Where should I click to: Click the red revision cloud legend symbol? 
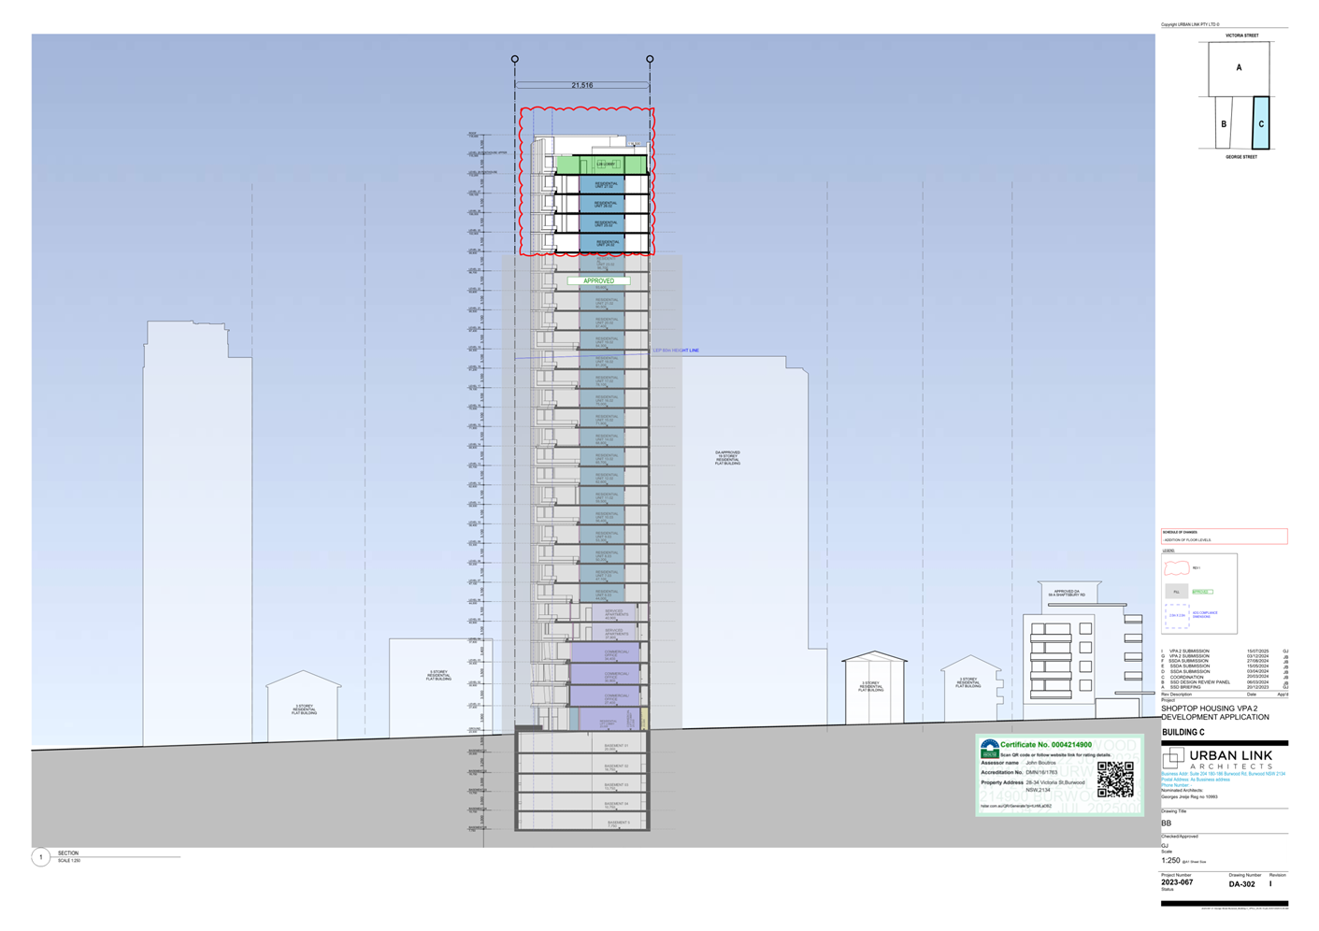click(1176, 568)
